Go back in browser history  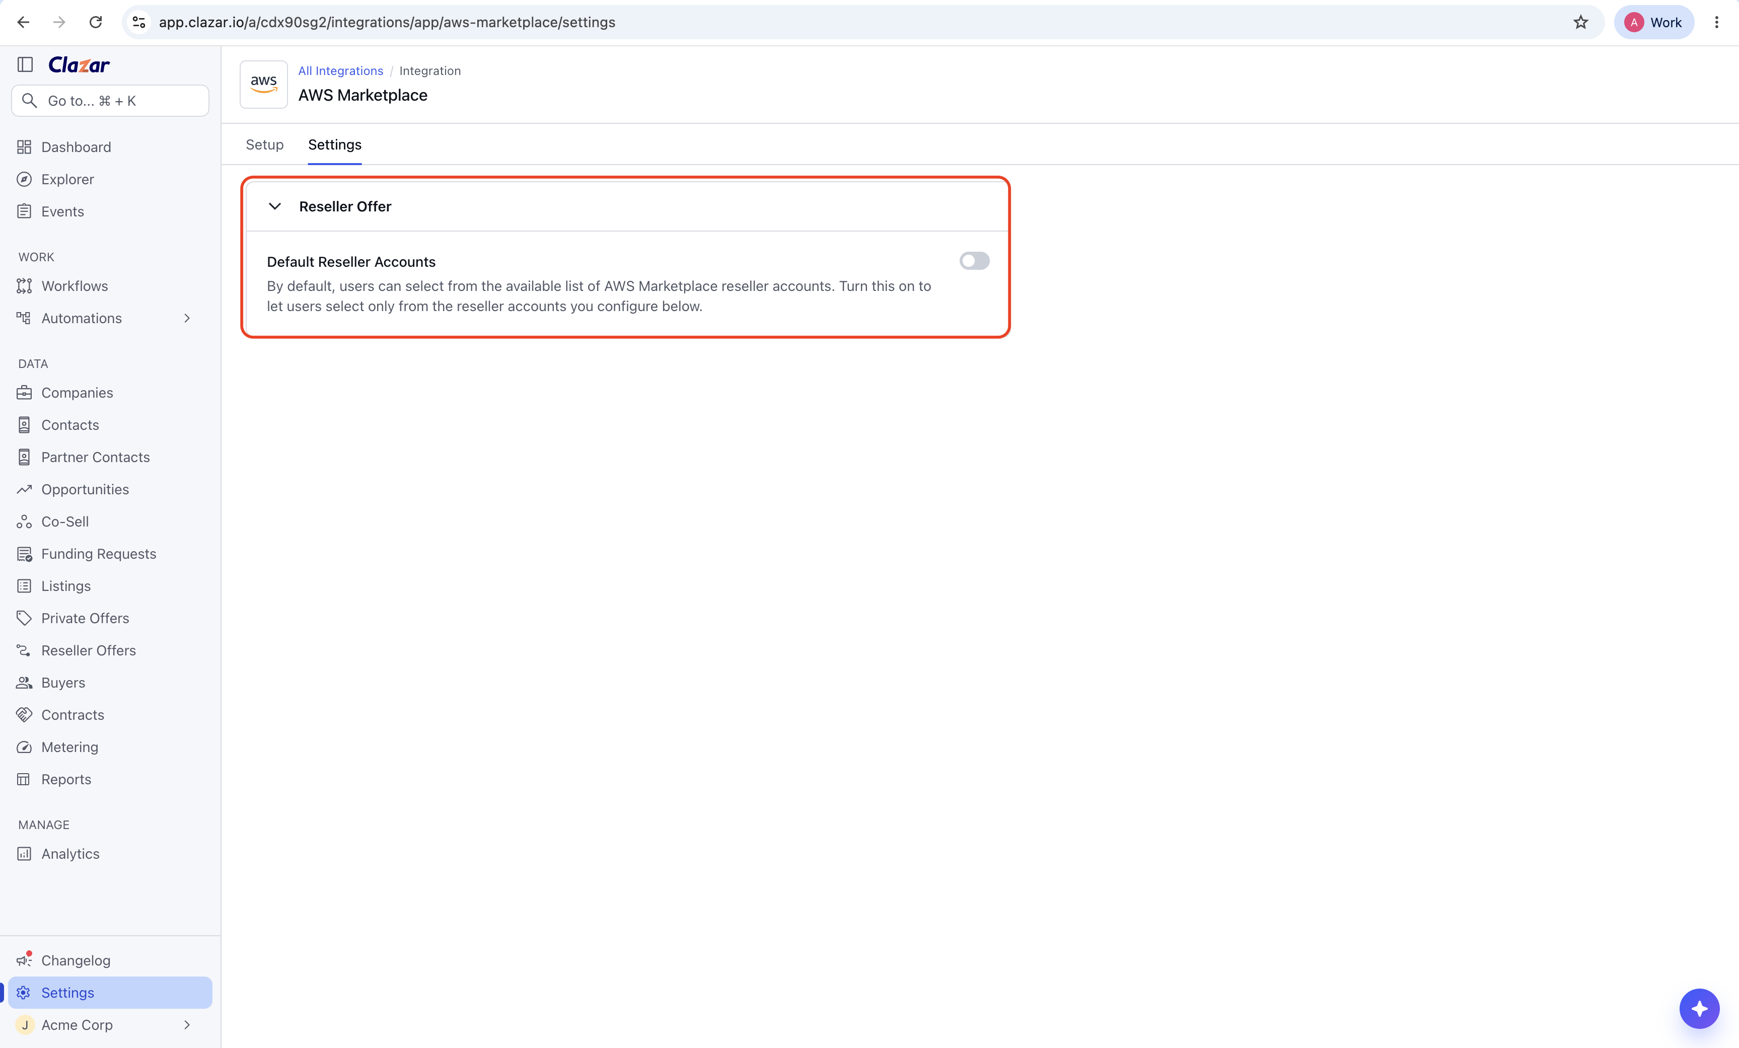click(23, 23)
